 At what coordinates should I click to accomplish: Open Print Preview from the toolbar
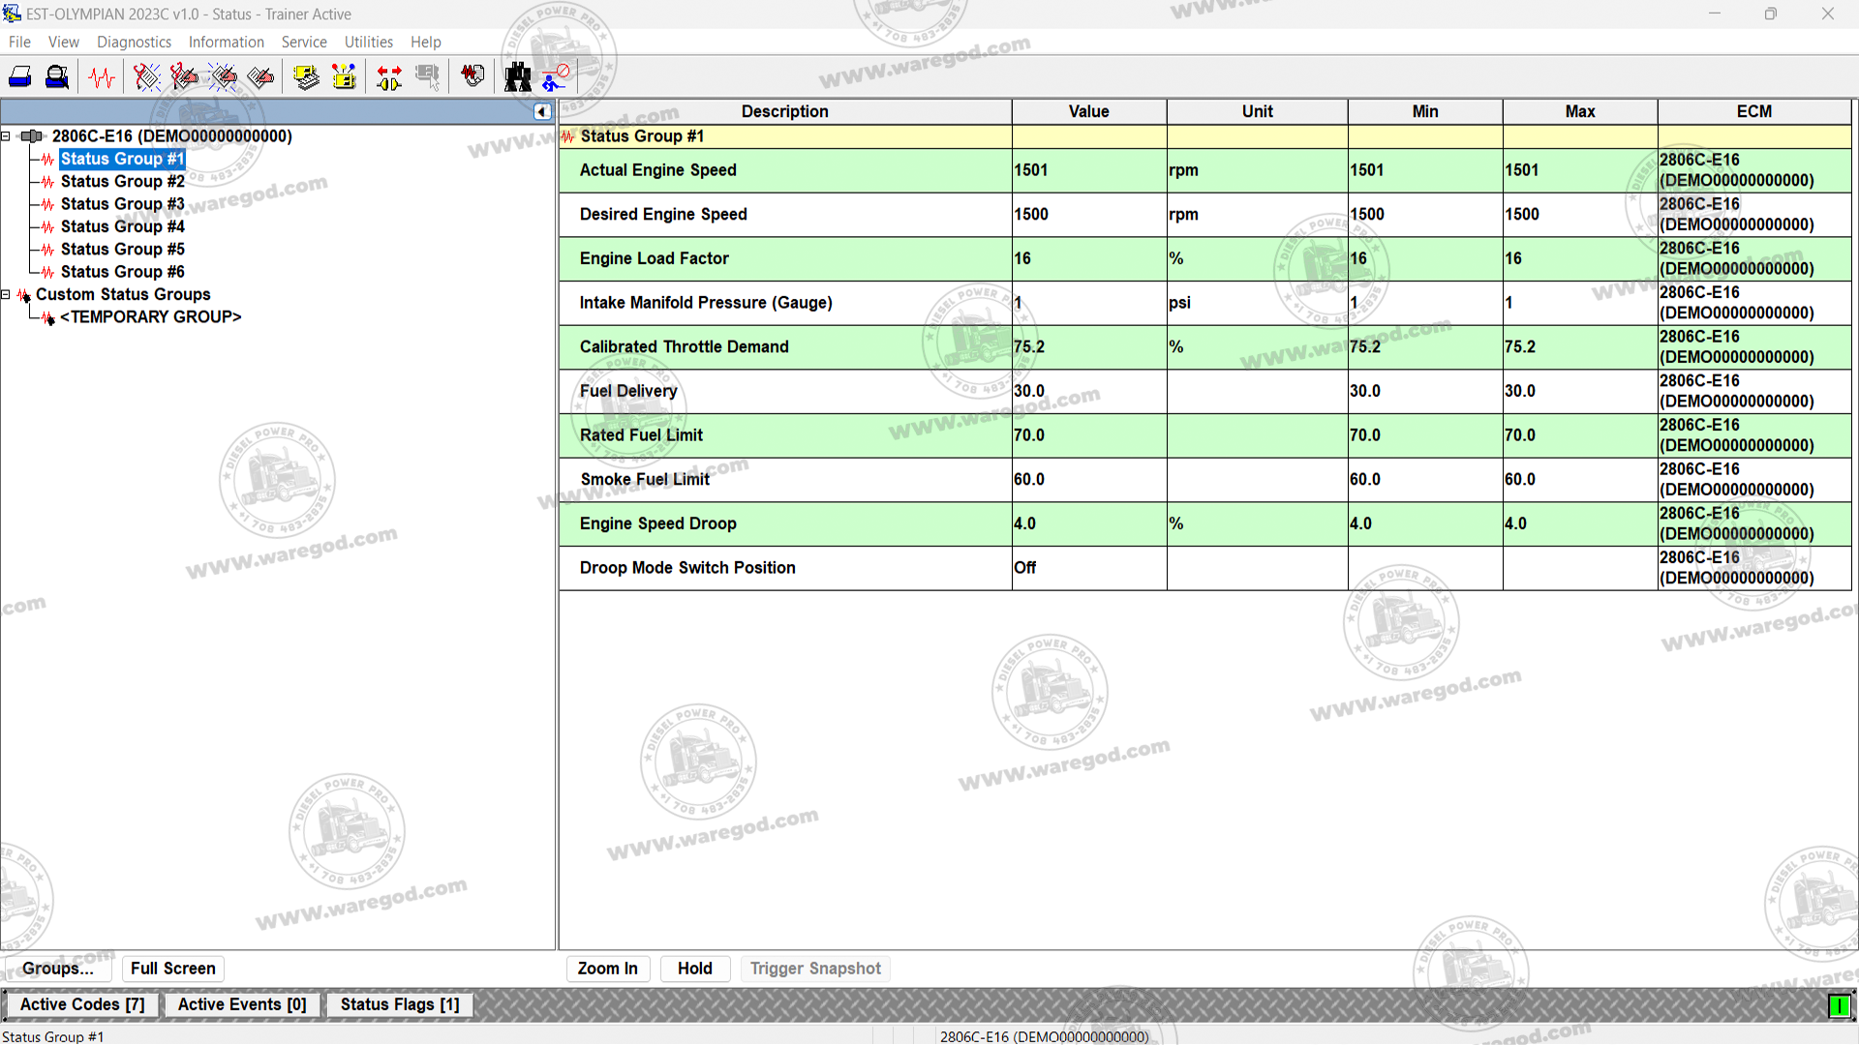(57, 77)
